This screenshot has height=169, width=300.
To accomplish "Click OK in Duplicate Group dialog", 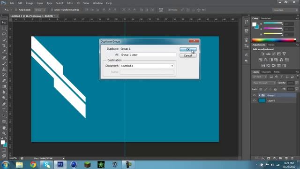I will [188, 49].
